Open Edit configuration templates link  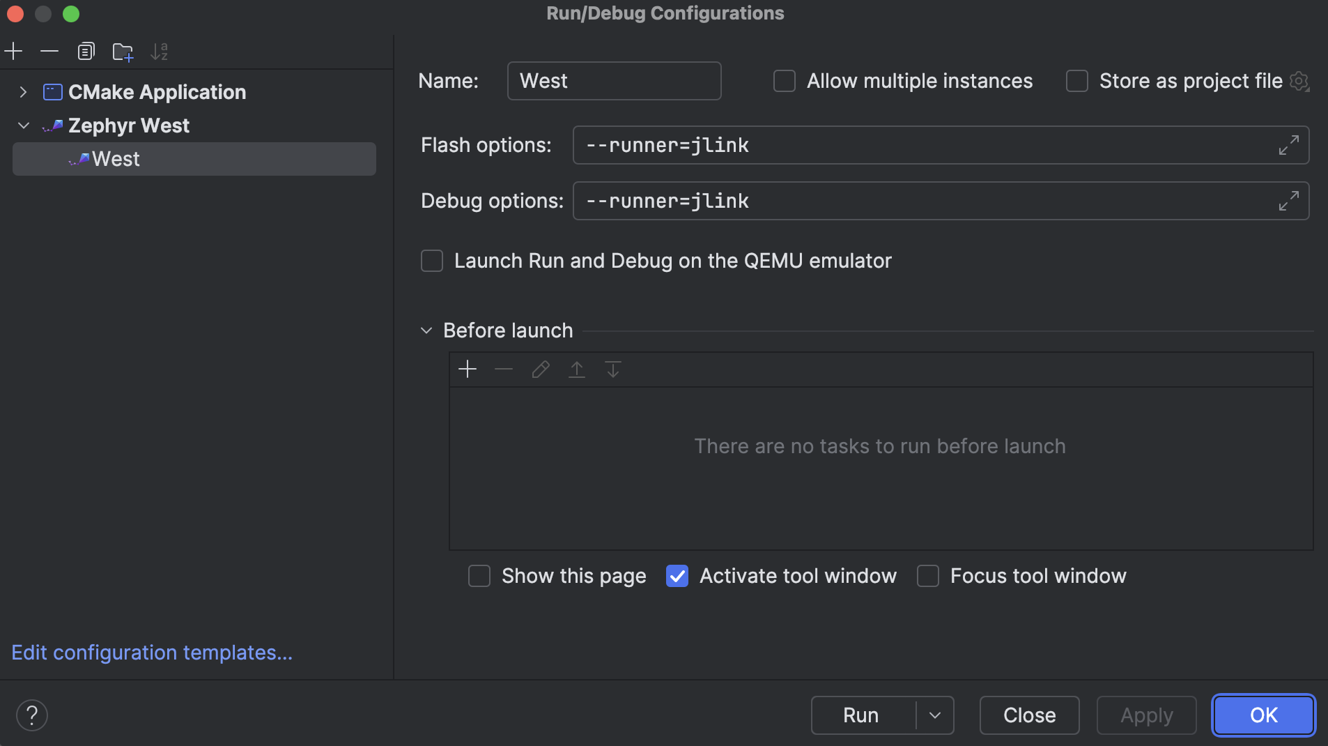coord(152,653)
